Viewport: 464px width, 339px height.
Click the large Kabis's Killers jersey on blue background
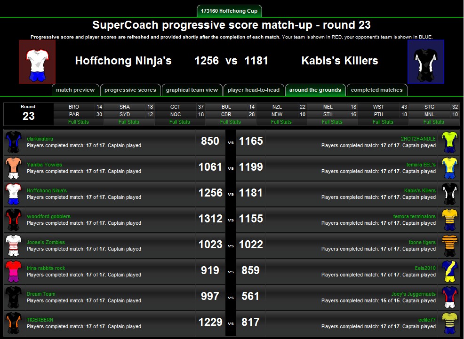(x=426, y=62)
